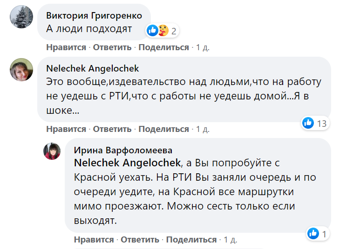Share Виктория Григоренко's comment
Image resolution: width=360 pixels, height=249 pixels.
pyautogui.click(x=164, y=47)
